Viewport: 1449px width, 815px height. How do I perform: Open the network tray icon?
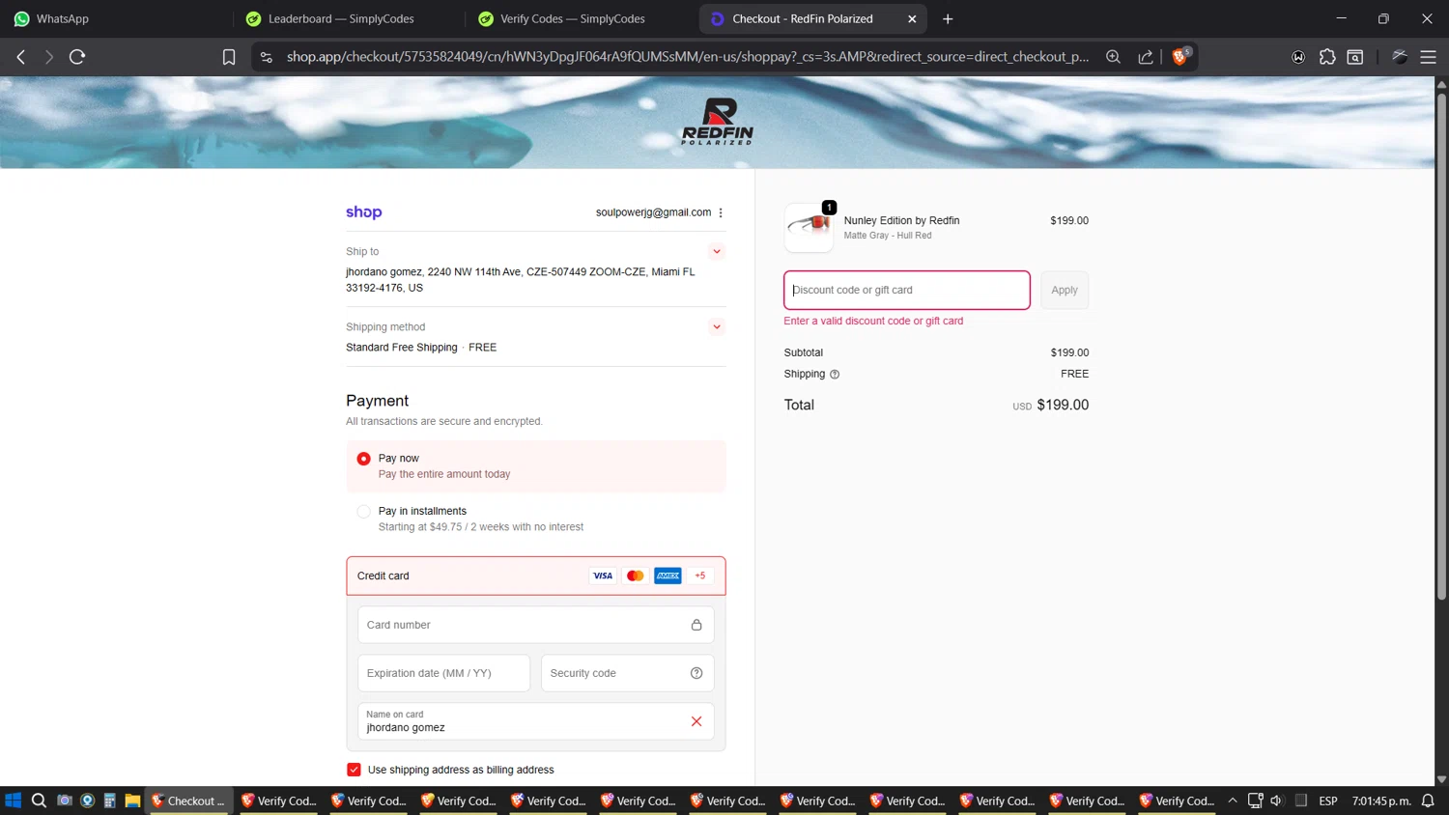coord(1255,801)
